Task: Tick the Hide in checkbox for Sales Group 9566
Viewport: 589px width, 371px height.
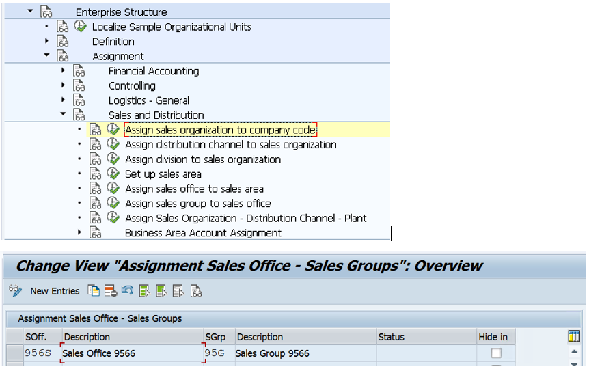Action: coord(496,353)
